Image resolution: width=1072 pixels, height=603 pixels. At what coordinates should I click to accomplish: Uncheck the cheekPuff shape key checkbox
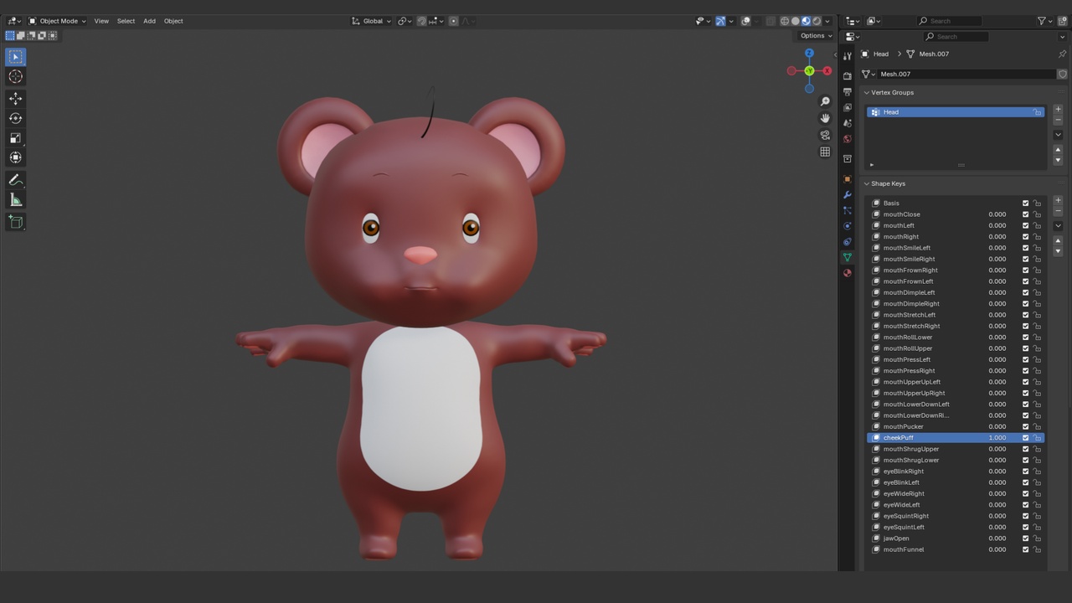pos(1025,438)
